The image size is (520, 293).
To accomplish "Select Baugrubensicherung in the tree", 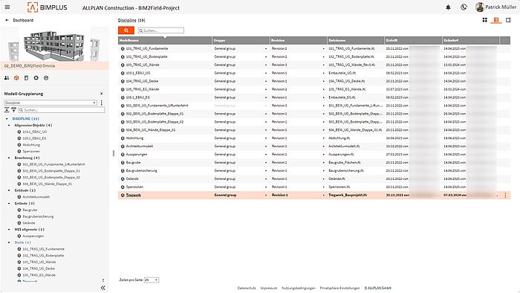I will [38, 216].
